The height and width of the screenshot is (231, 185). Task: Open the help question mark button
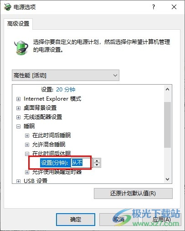click(154, 7)
